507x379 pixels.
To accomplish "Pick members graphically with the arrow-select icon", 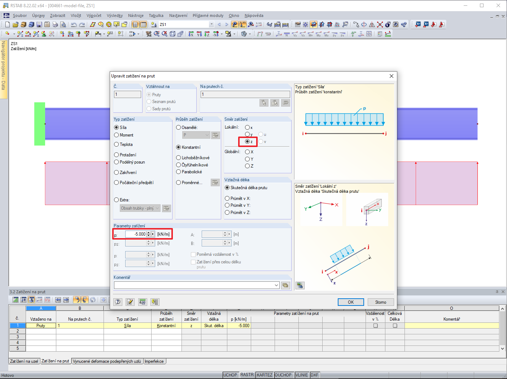I will click(x=264, y=103).
